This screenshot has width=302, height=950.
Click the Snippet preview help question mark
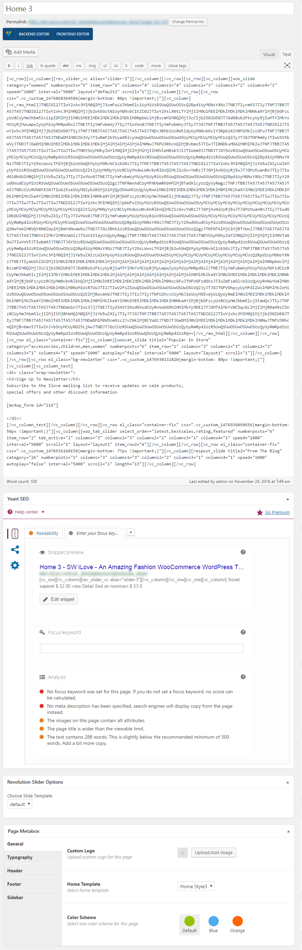pyautogui.click(x=243, y=552)
